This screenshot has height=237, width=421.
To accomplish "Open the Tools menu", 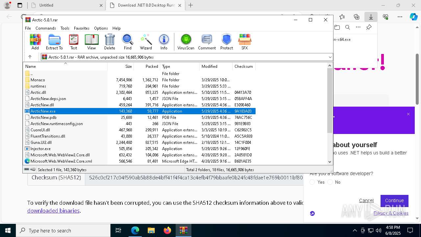I will (65, 28).
